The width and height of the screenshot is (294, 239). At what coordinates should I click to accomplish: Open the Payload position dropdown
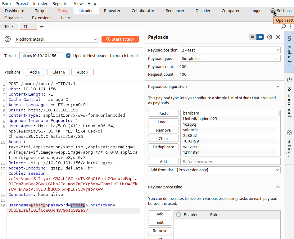click(x=230, y=50)
